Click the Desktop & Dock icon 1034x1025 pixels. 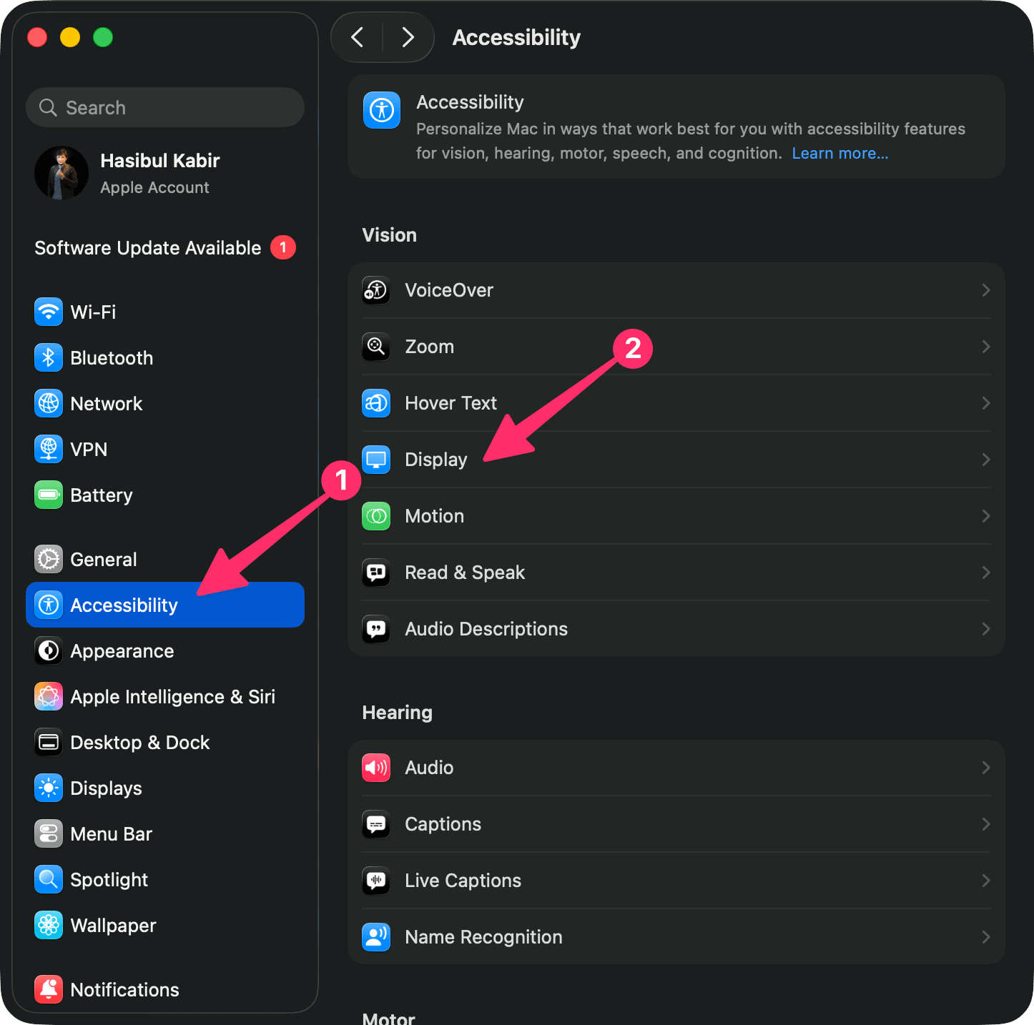(49, 742)
